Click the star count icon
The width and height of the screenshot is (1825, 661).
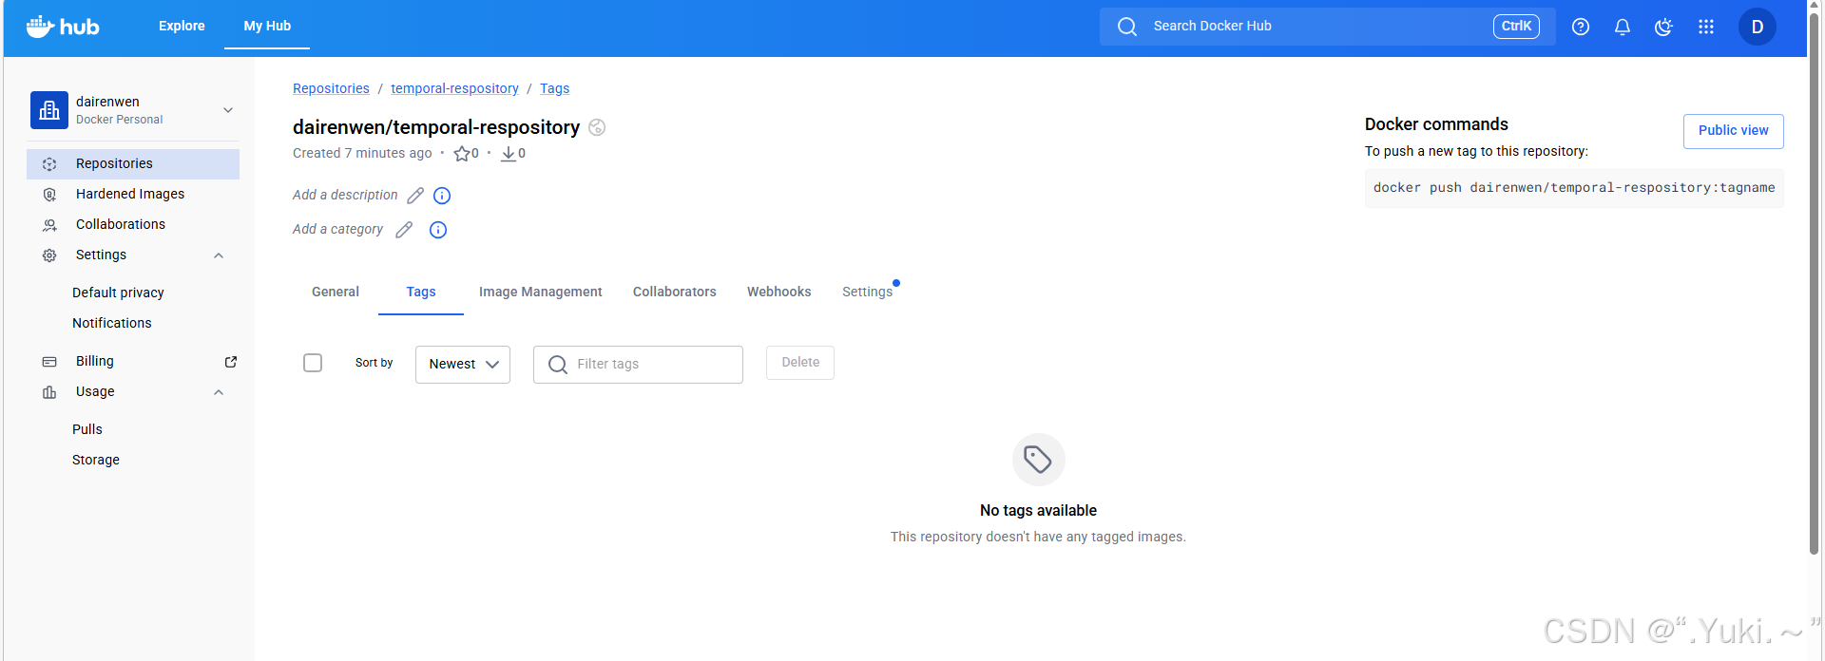(x=461, y=154)
